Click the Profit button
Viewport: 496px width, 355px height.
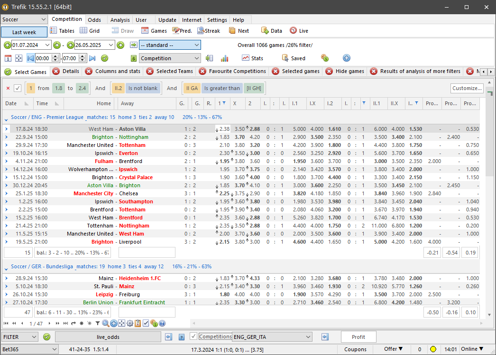[358, 337]
